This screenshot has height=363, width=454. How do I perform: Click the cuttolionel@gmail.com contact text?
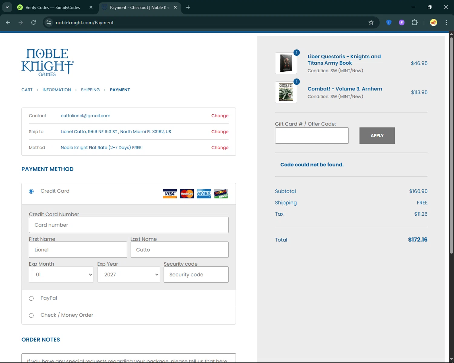pyautogui.click(x=85, y=116)
